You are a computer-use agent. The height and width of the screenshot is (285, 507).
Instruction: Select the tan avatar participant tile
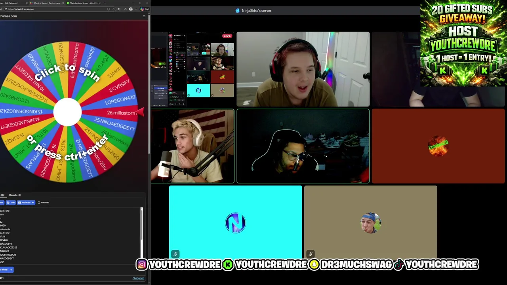click(371, 222)
